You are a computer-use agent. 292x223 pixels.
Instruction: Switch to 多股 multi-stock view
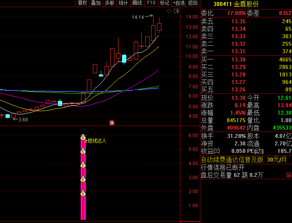(109, 3)
